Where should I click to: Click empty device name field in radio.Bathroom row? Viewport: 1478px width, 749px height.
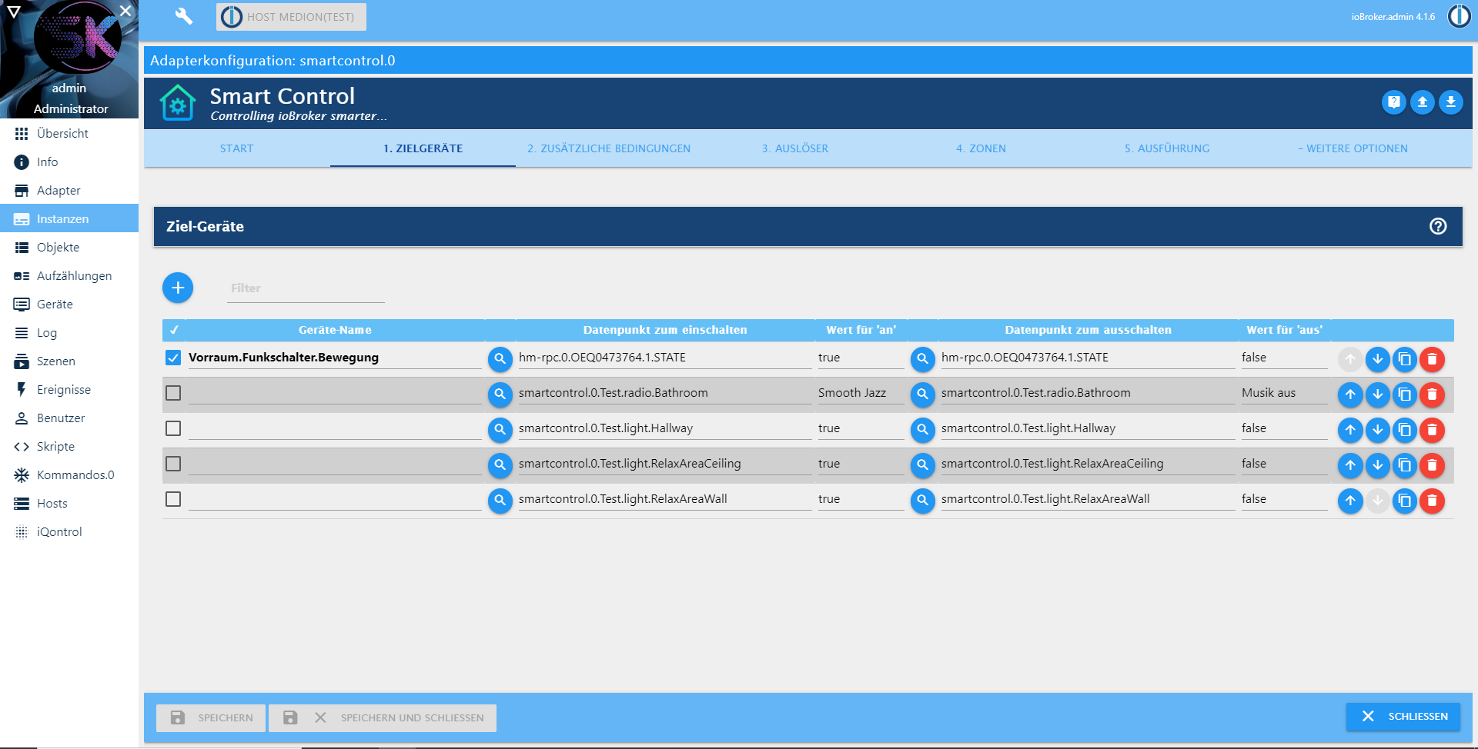coord(335,393)
